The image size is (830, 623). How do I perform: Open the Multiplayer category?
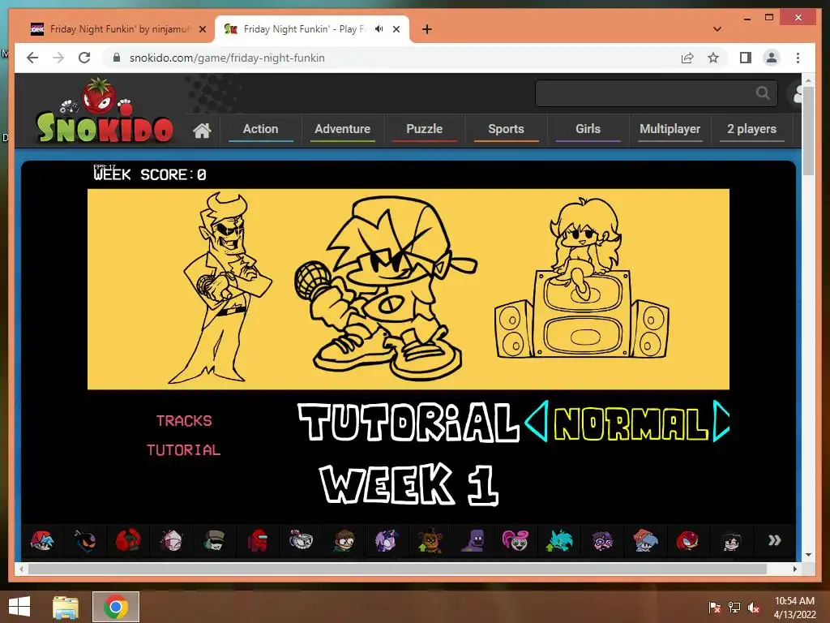pyautogui.click(x=670, y=129)
